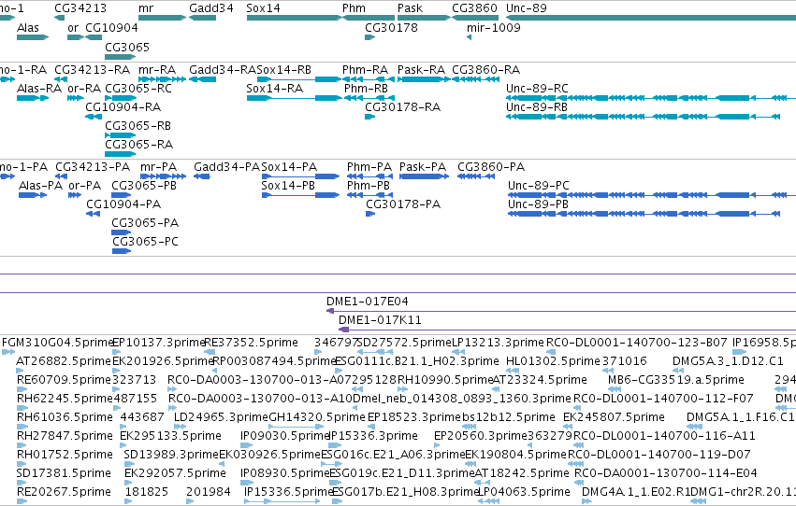Click the Alas gene label
Screen dimensions: 796x506
[x=27, y=27]
